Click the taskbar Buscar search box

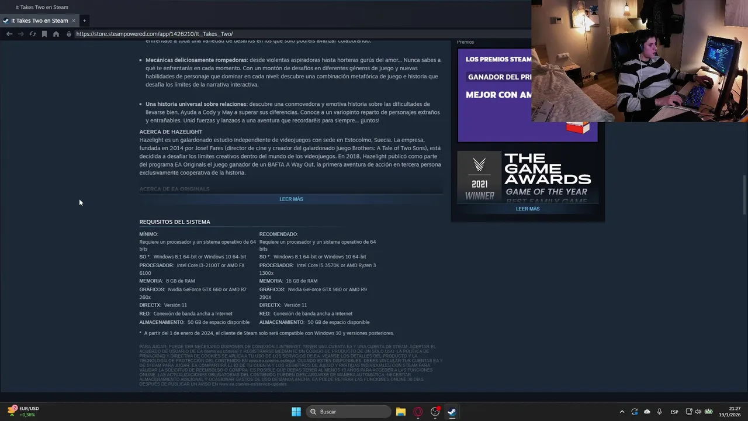pyautogui.click(x=348, y=412)
